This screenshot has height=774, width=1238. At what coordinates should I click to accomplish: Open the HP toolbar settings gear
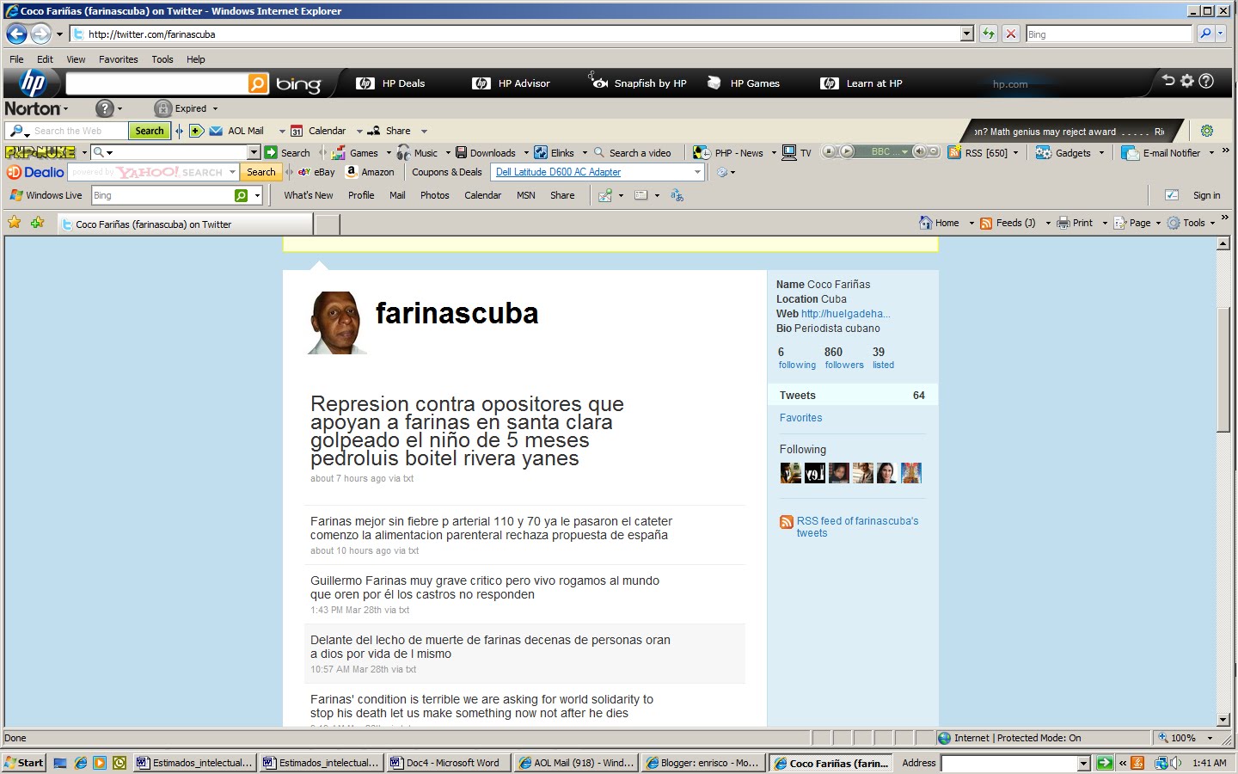pos(1187,81)
